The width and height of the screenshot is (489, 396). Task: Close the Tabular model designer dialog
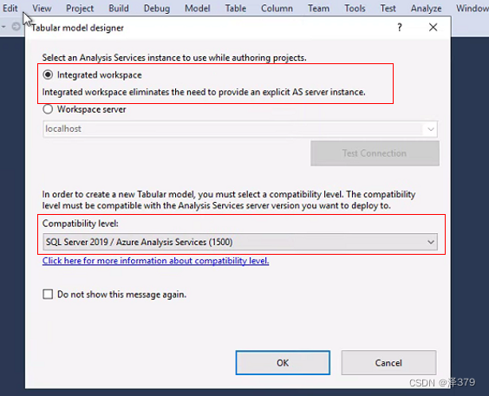(x=433, y=28)
